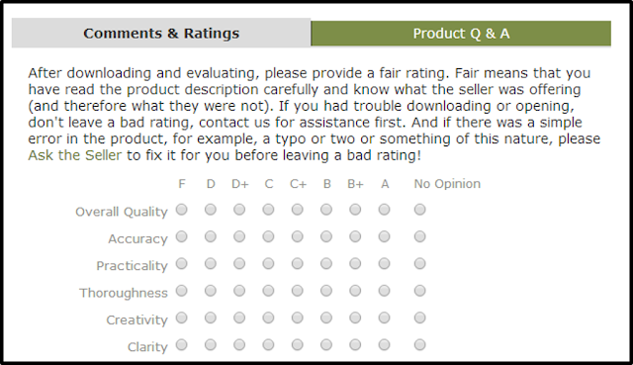Rate Overall Quality as A
This screenshot has width=633, height=365.
pyautogui.click(x=385, y=210)
